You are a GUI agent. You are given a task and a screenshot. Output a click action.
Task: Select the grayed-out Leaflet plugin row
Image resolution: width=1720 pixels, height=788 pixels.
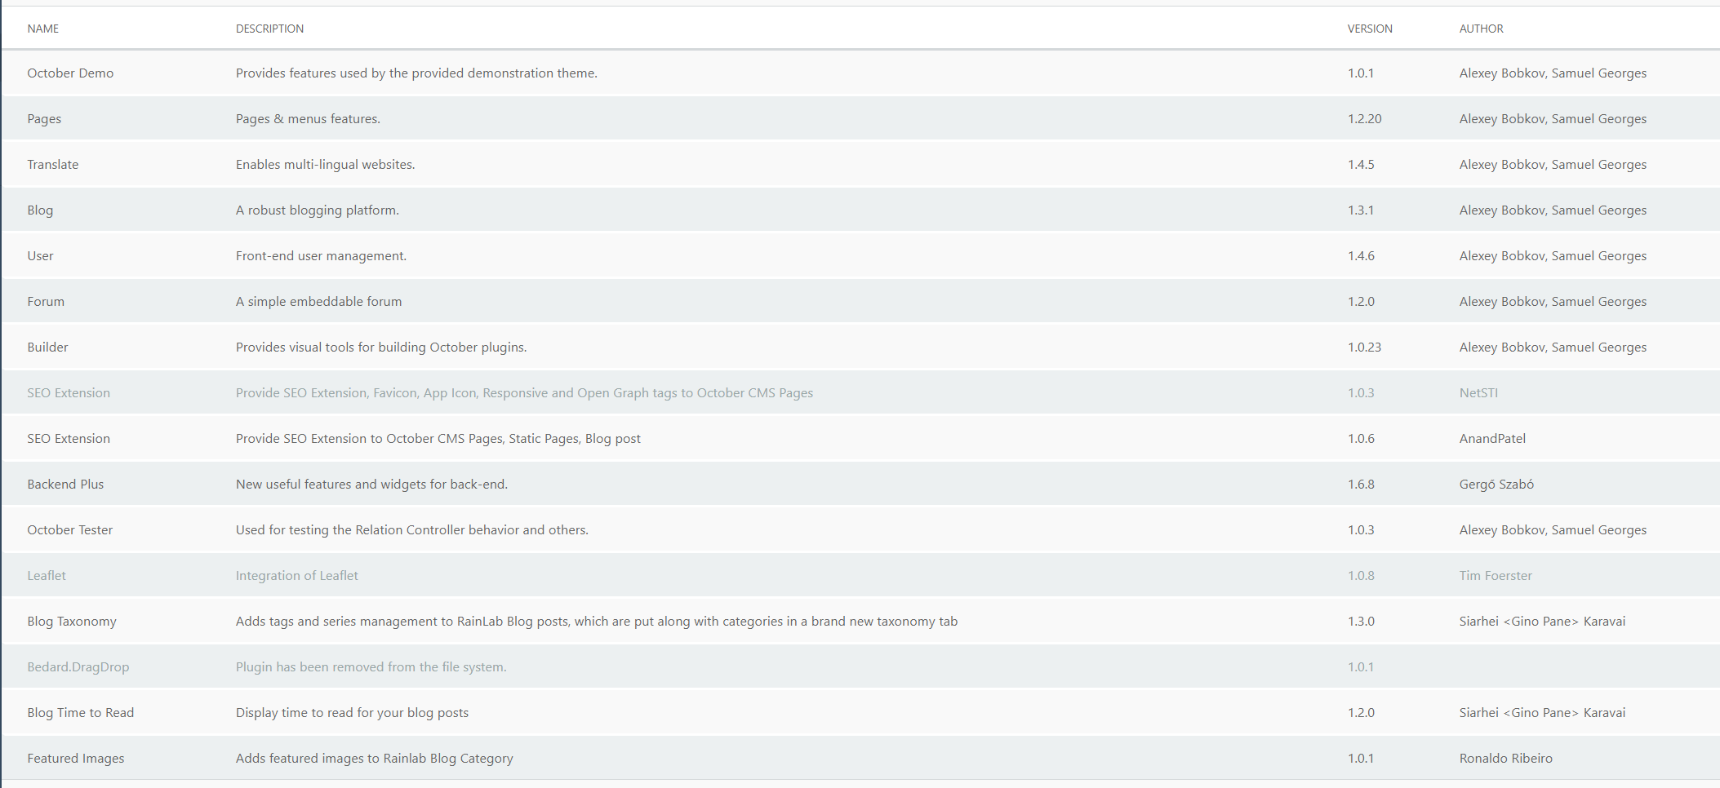click(47, 575)
